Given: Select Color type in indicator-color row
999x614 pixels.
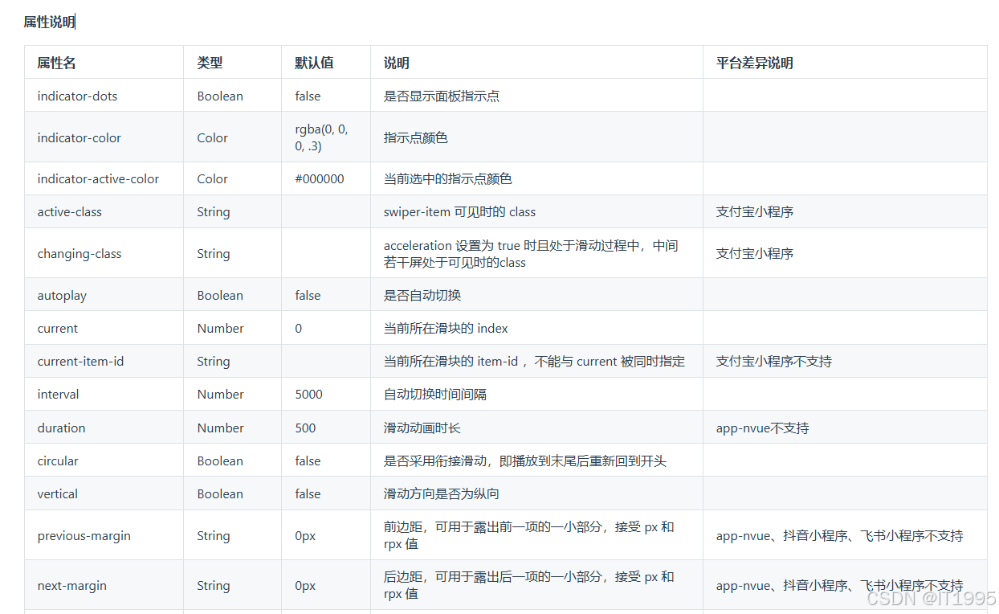Looking at the screenshot, I should (213, 137).
